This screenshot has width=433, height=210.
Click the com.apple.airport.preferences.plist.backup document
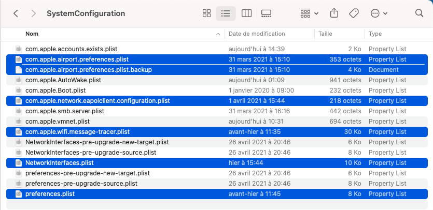[x=88, y=70]
